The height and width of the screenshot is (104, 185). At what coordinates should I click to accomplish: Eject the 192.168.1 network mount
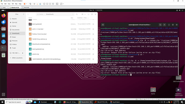coord(23,53)
